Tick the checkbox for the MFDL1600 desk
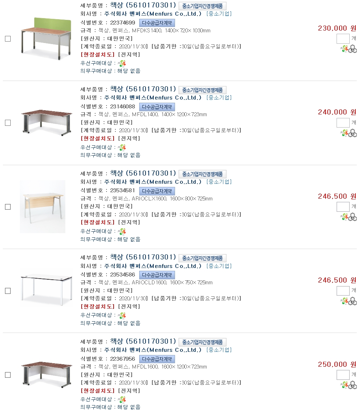This screenshot has height=414, width=360. [x=8, y=375]
